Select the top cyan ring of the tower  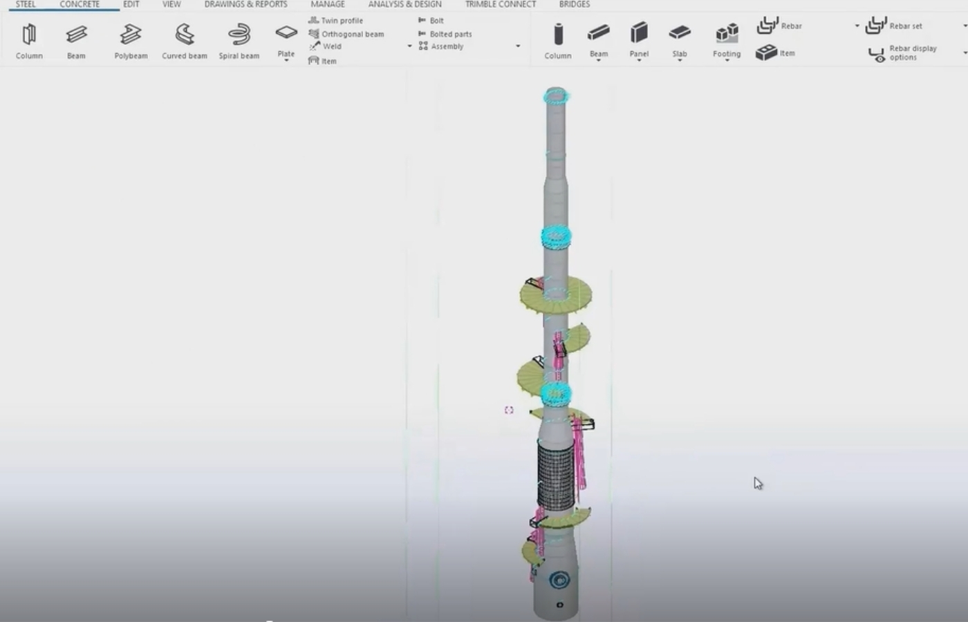tap(556, 95)
